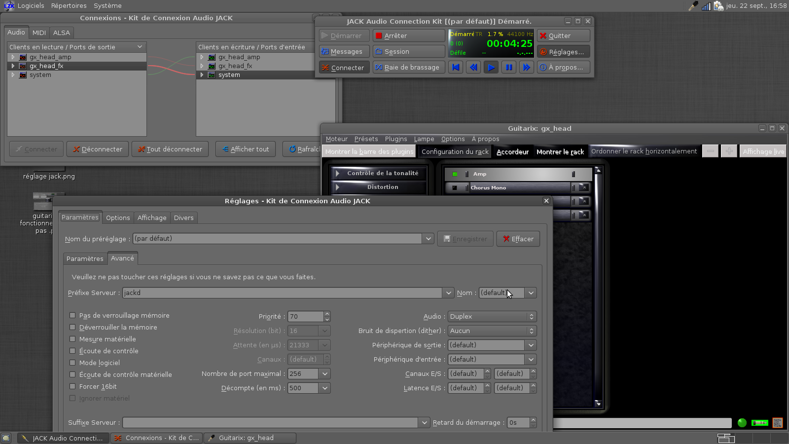The height and width of the screenshot is (444, 789).
Task: Click the rewind-to-start transport button
Action: pyautogui.click(x=456, y=68)
